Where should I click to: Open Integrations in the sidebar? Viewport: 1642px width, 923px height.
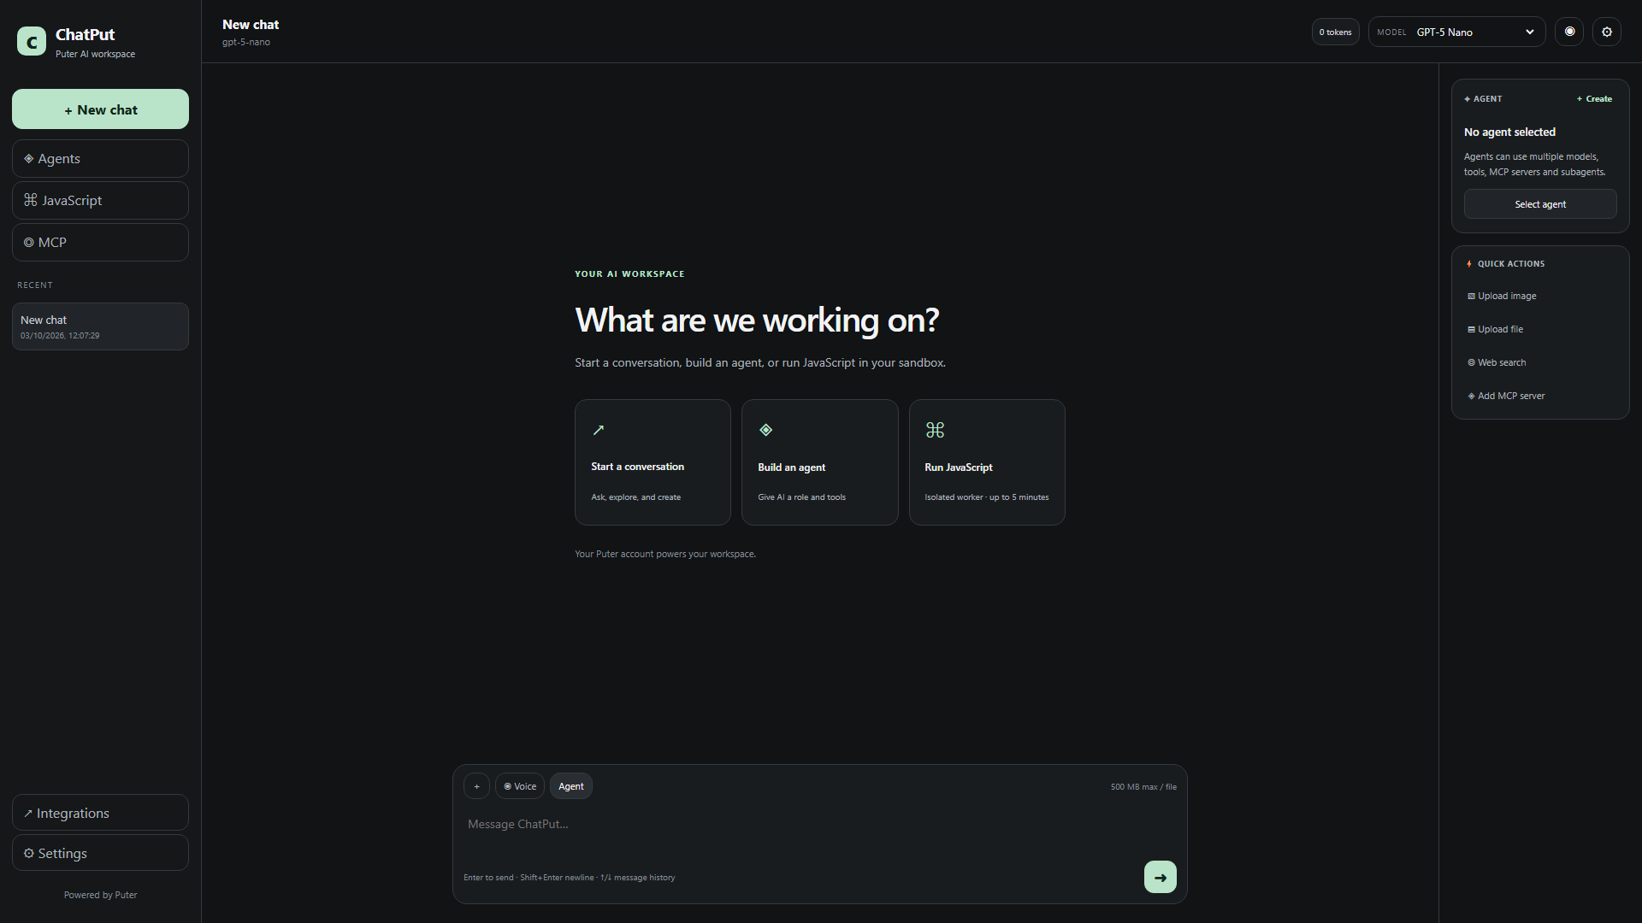coord(100,813)
